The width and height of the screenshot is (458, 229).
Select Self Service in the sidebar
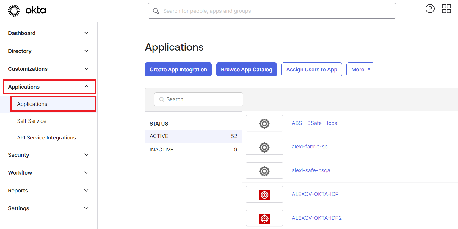[32, 121]
